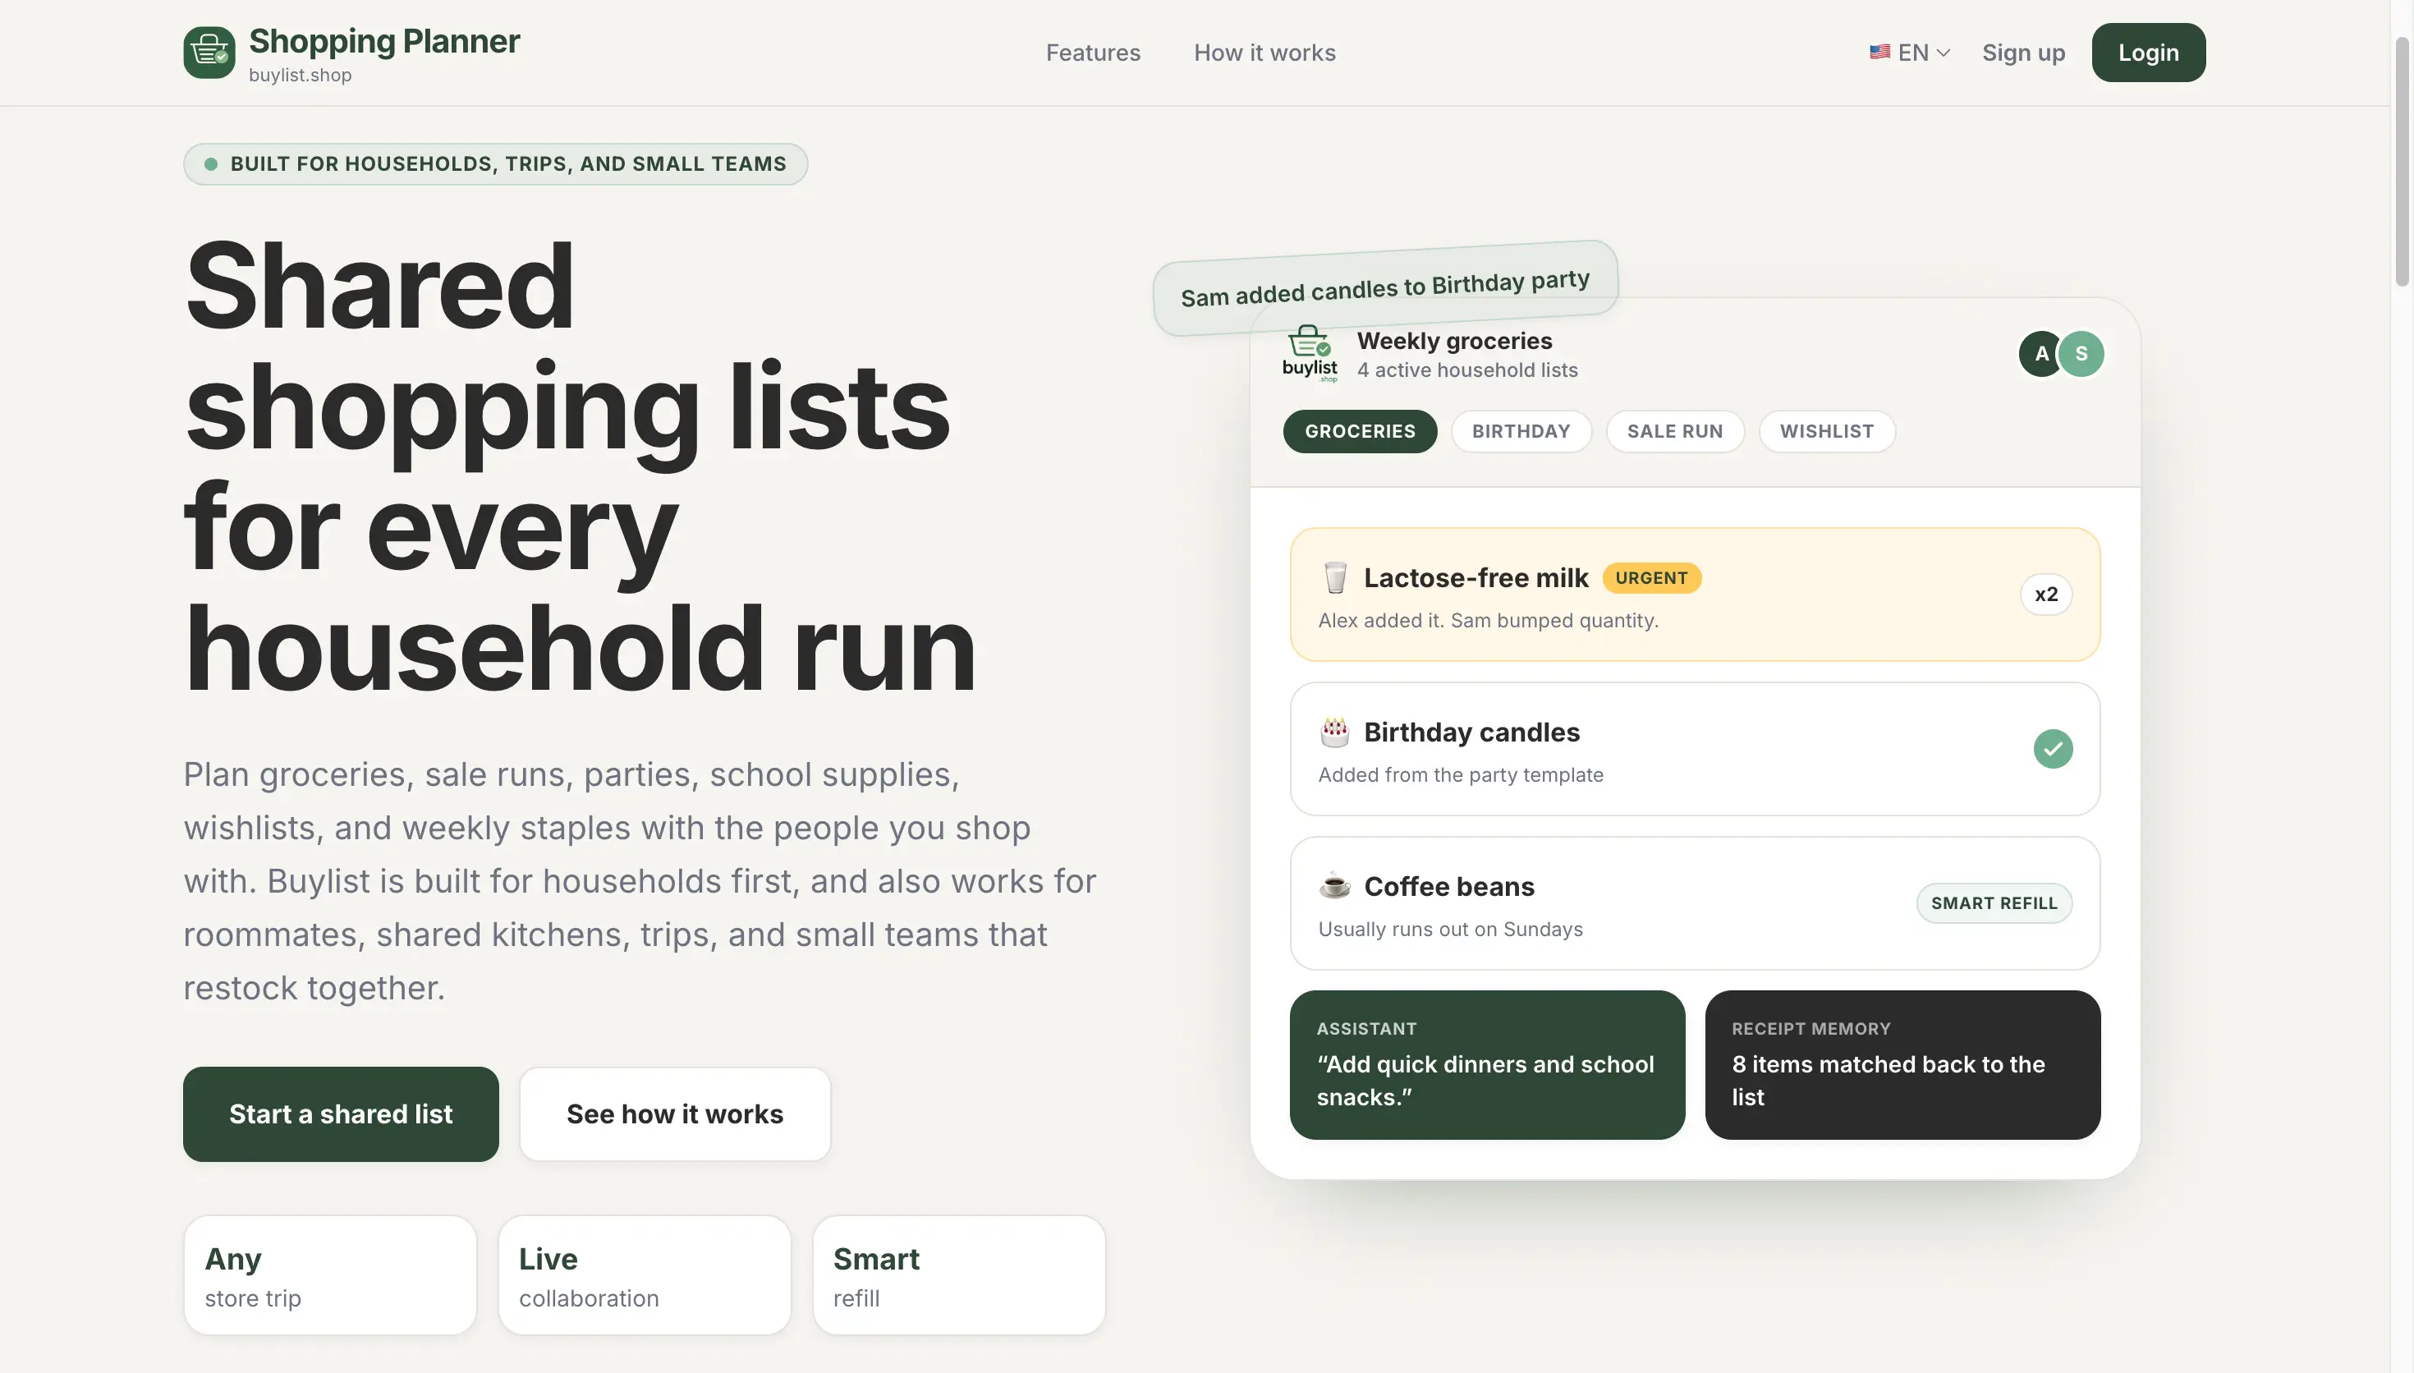Click 'Built for households, trips, and small teams' pill
This screenshot has width=2414, height=1373.
495,164
